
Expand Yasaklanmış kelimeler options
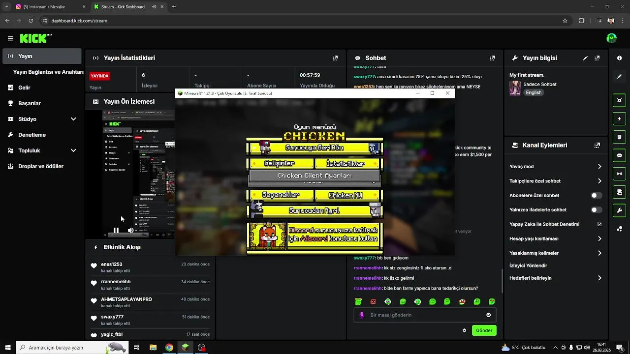point(599,253)
